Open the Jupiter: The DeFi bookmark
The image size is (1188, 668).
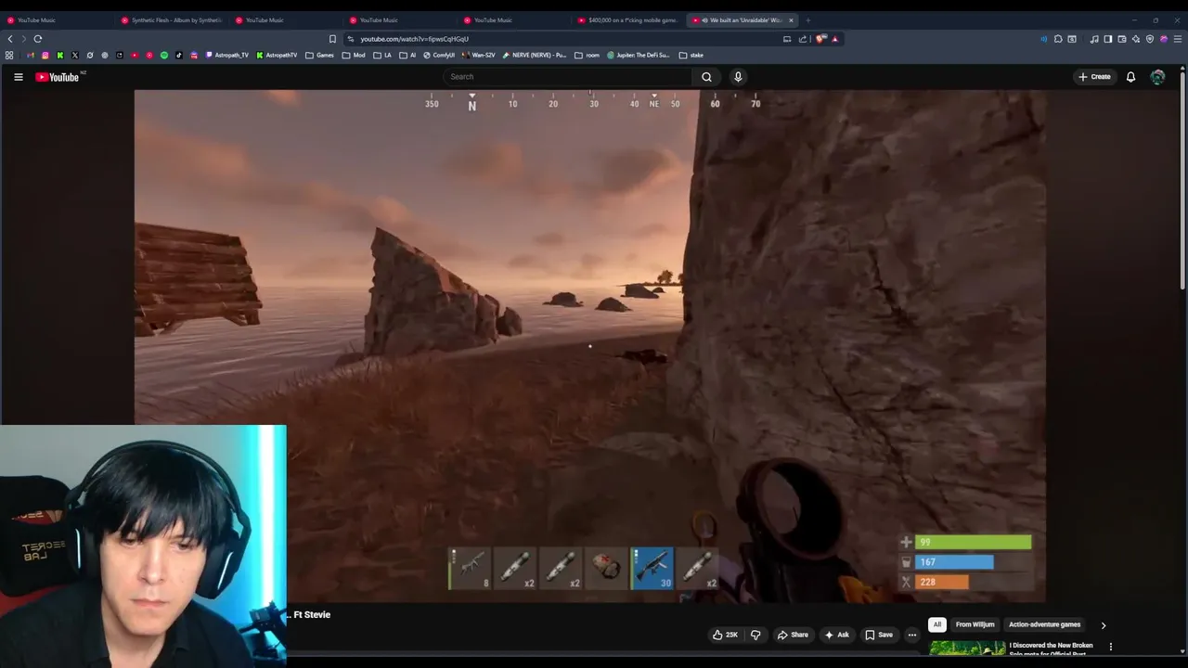pos(639,56)
